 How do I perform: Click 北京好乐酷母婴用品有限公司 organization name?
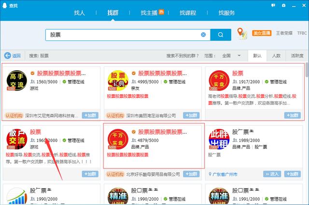point(153,174)
